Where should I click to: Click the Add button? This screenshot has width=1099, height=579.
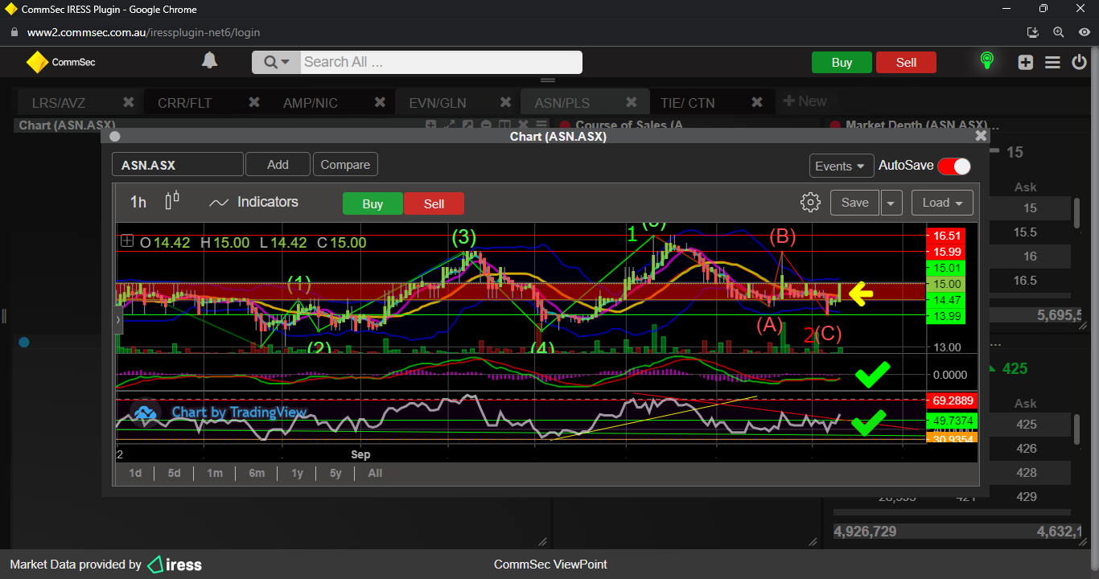[x=278, y=164]
